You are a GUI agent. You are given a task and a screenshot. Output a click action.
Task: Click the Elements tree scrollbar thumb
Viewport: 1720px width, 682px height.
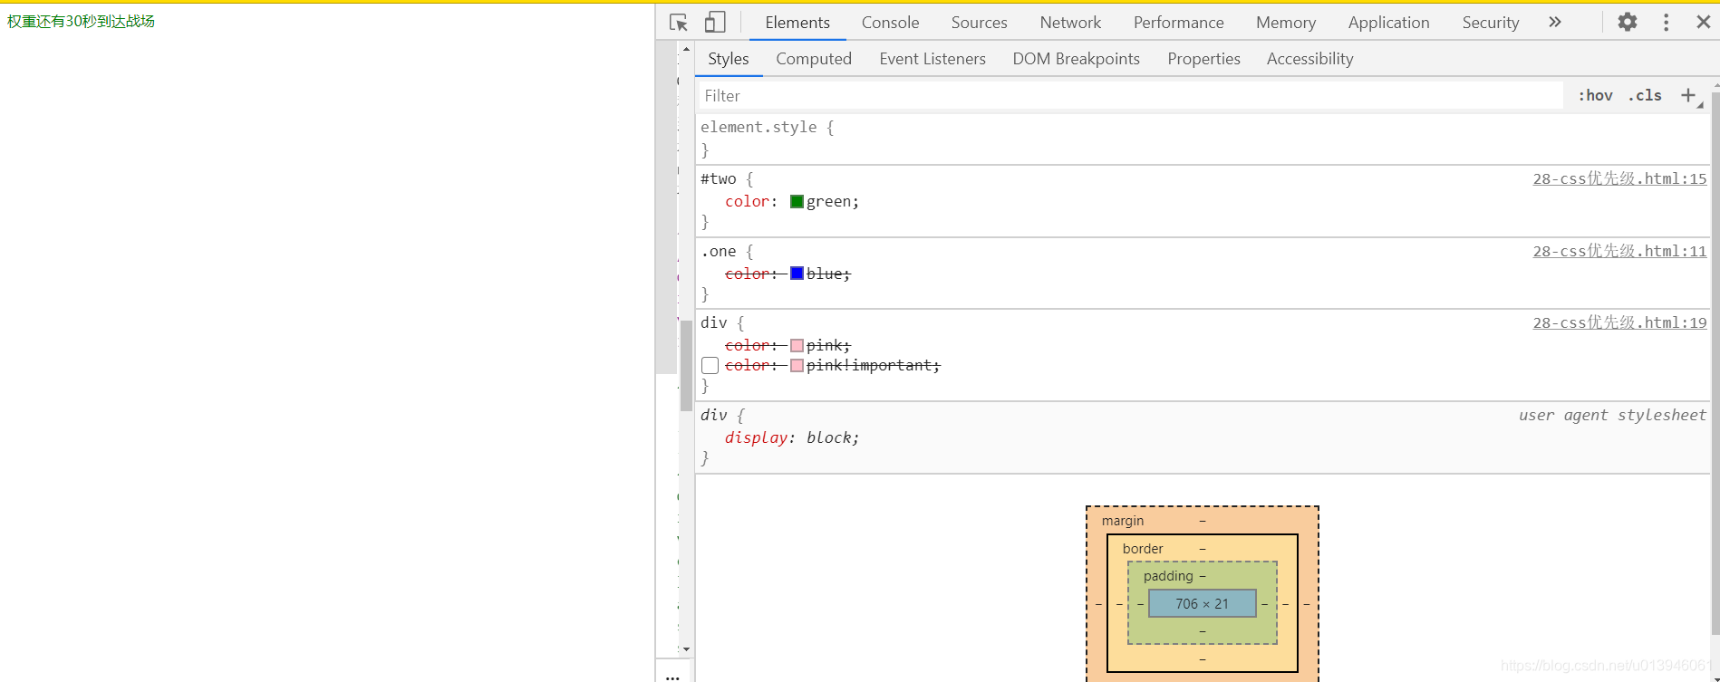[x=686, y=366]
